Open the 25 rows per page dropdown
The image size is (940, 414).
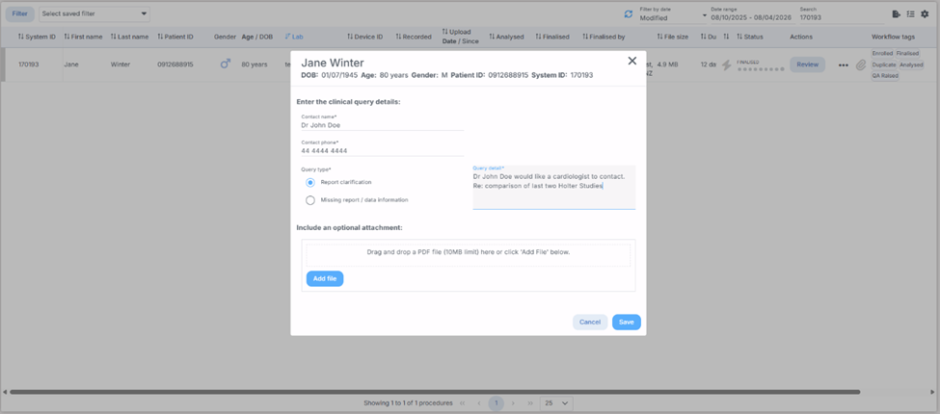point(554,402)
